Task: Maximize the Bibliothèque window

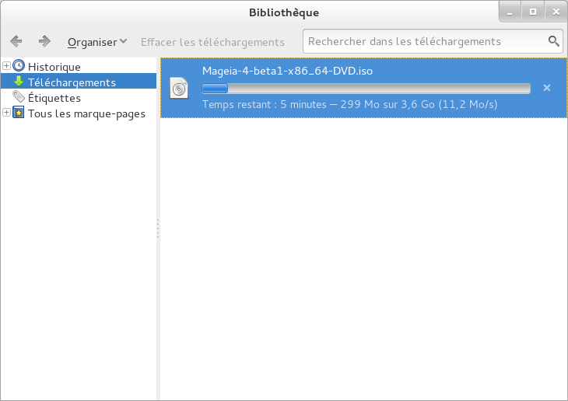Action: pyautogui.click(x=532, y=12)
